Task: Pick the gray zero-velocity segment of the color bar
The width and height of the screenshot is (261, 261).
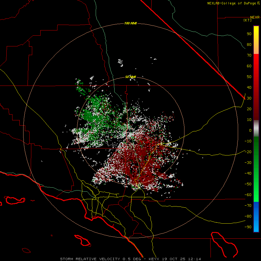Action: point(256,128)
